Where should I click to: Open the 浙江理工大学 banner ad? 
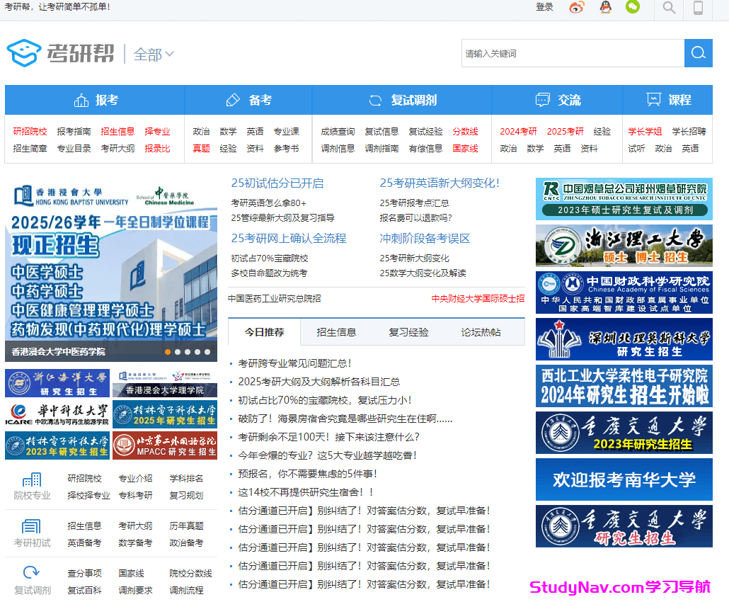624,246
